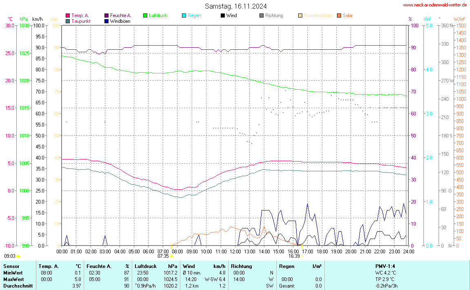Click the sunrise sun icon at 07:35
This screenshot has height=290, width=470.
(171, 256)
